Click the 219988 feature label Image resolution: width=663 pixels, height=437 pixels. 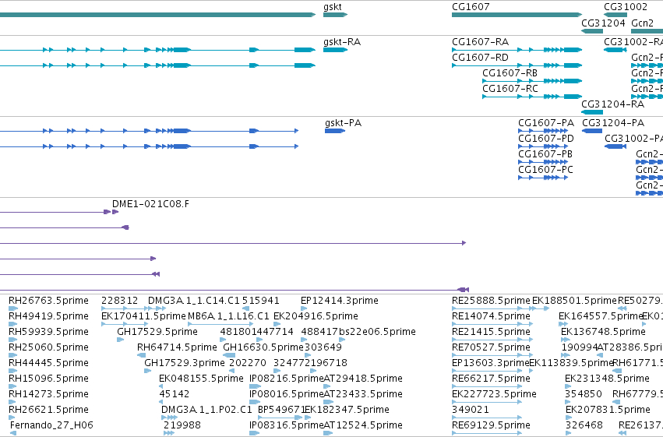(182, 425)
